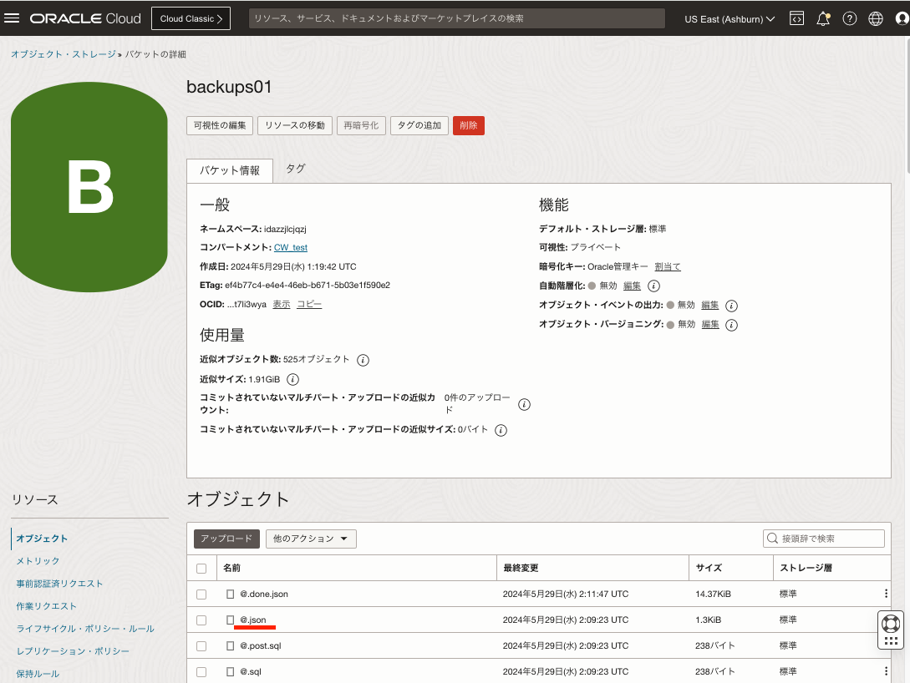Open the help question mark icon
This screenshot has height=683, width=910.
(x=850, y=18)
